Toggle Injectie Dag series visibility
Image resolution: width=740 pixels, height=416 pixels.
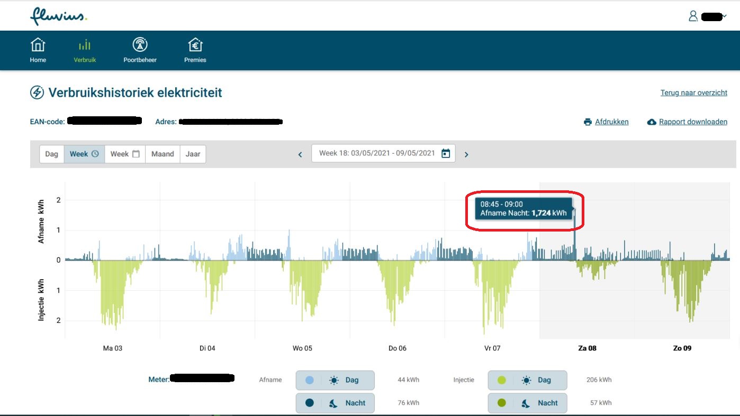coord(527,380)
